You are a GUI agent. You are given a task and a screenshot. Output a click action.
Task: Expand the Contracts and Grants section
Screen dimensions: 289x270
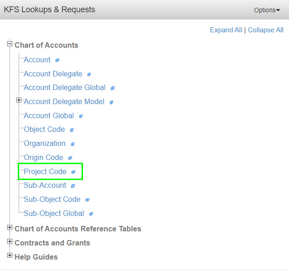pos(10,241)
